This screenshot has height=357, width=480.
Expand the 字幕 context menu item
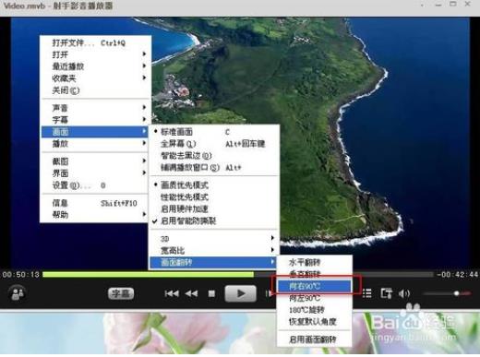(x=96, y=119)
